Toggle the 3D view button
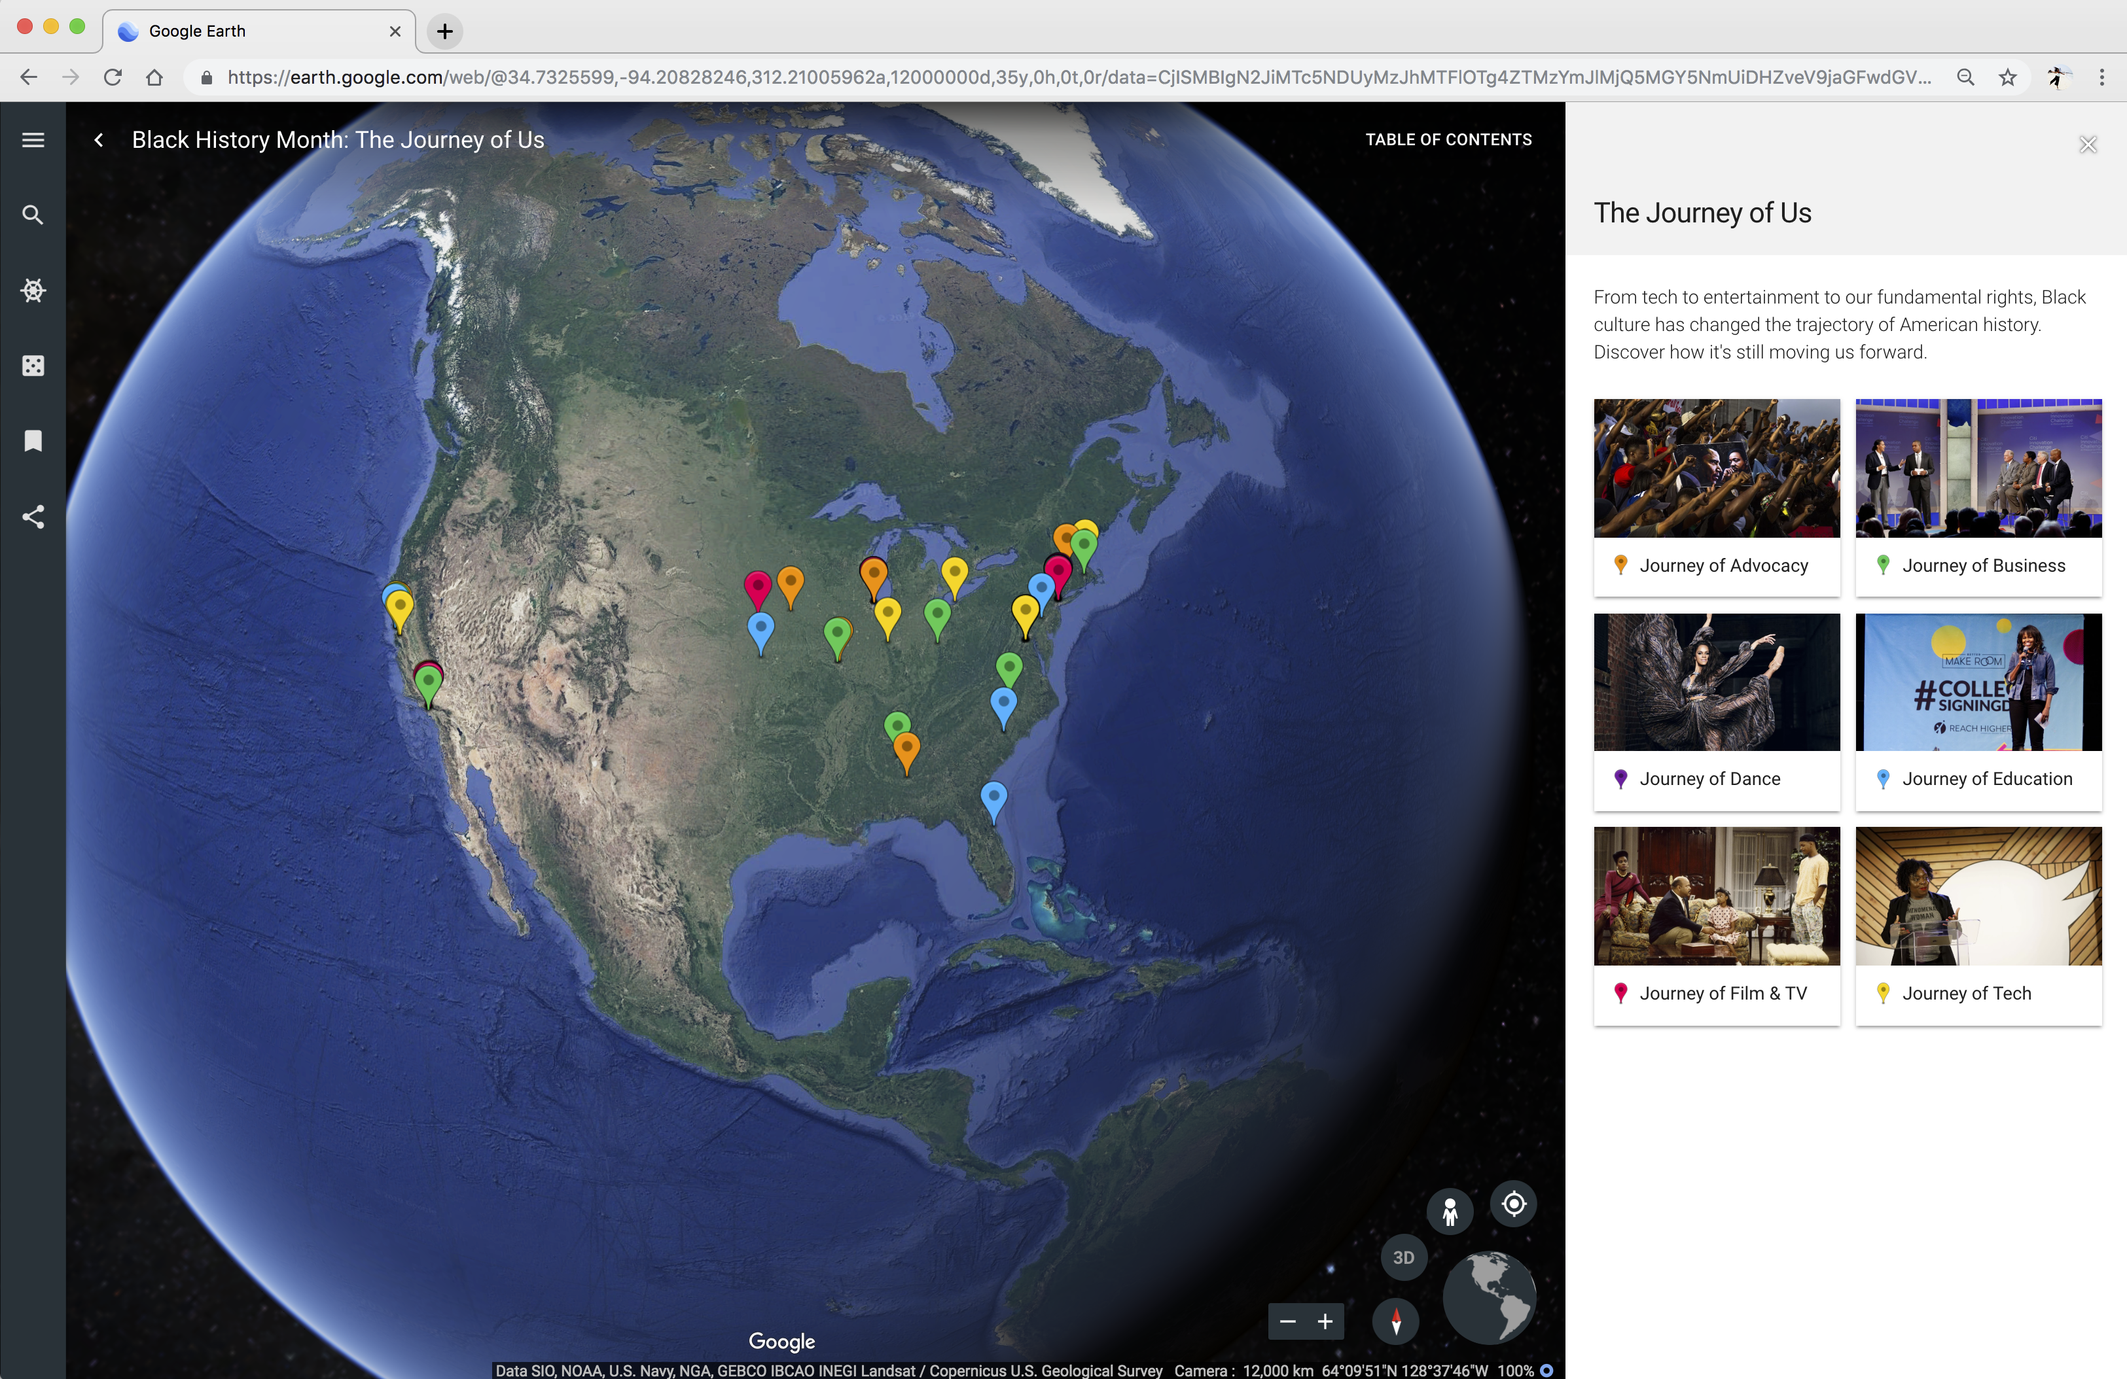Image resolution: width=2127 pixels, height=1379 pixels. coord(1403,1257)
